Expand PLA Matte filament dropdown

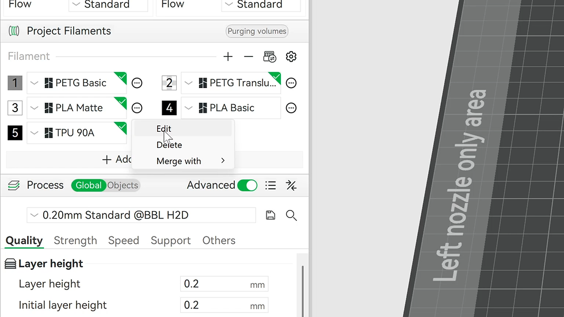click(34, 108)
